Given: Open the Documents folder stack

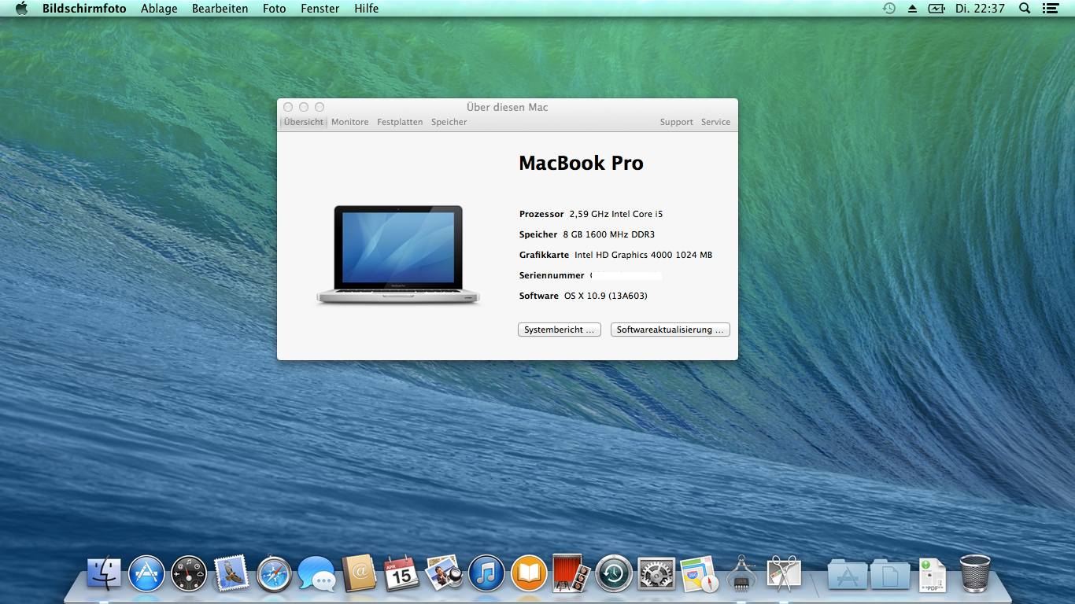Looking at the screenshot, I should (890, 573).
